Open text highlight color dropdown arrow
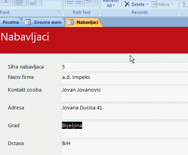This screenshot has width=188, height=155. click(95, 2)
